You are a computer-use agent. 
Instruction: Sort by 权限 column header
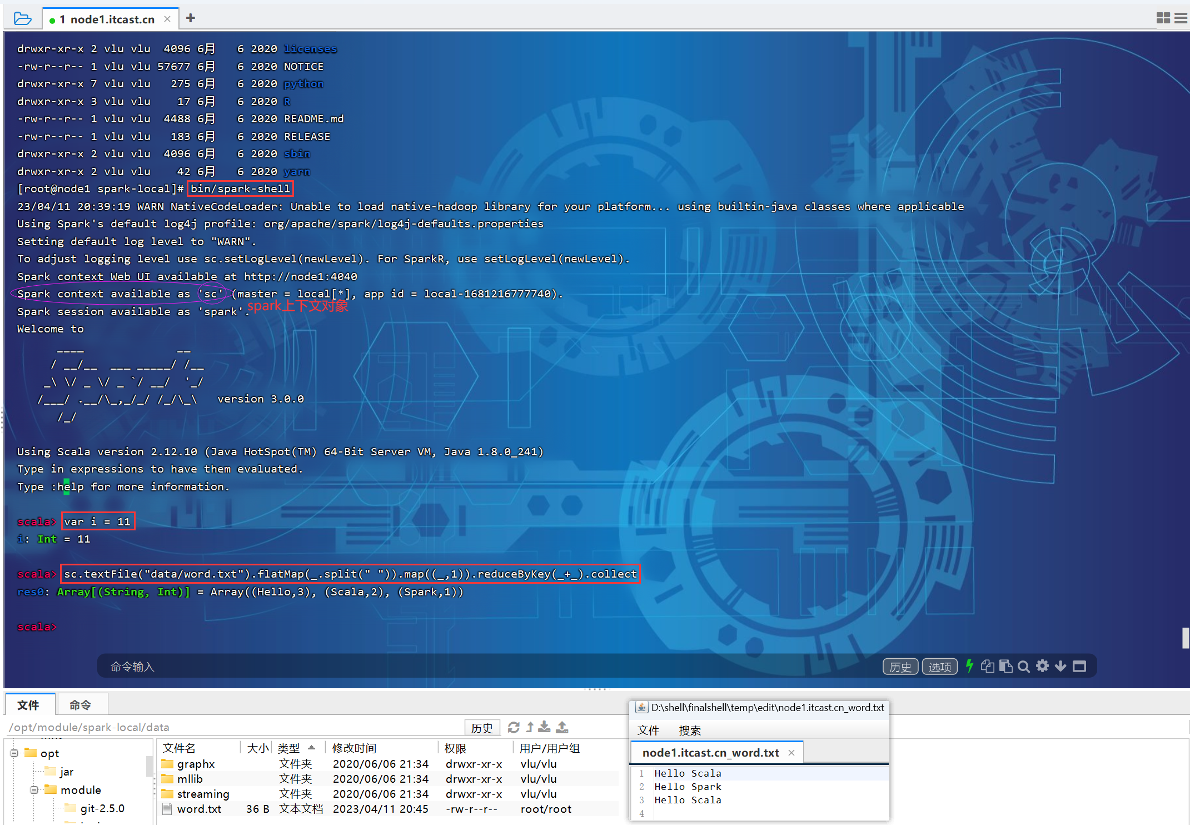(x=476, y=748)
